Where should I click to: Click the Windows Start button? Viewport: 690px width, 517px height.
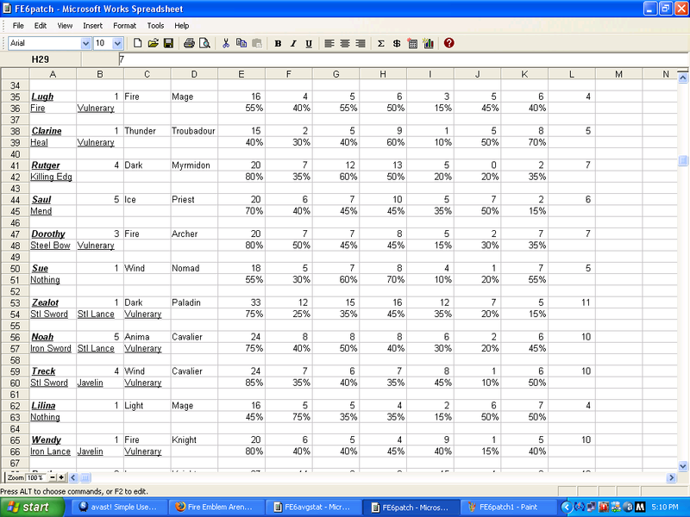point(28,508)
